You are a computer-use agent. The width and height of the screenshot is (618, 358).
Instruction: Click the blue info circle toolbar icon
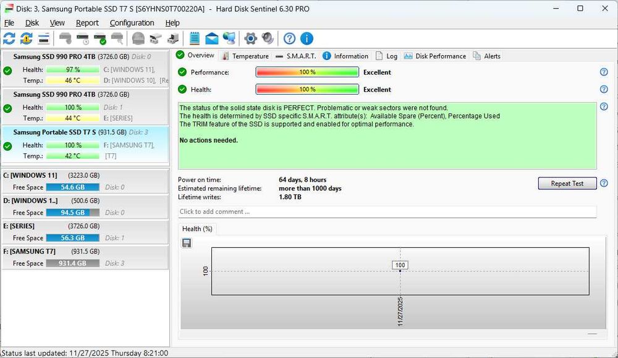point(307,38)
